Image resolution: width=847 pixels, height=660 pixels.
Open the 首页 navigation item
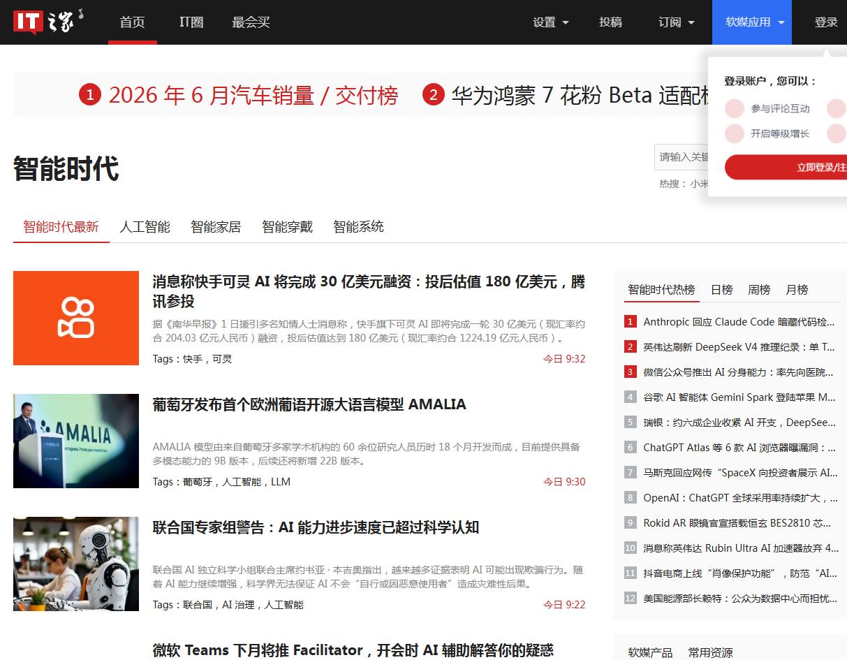(132, 22)
